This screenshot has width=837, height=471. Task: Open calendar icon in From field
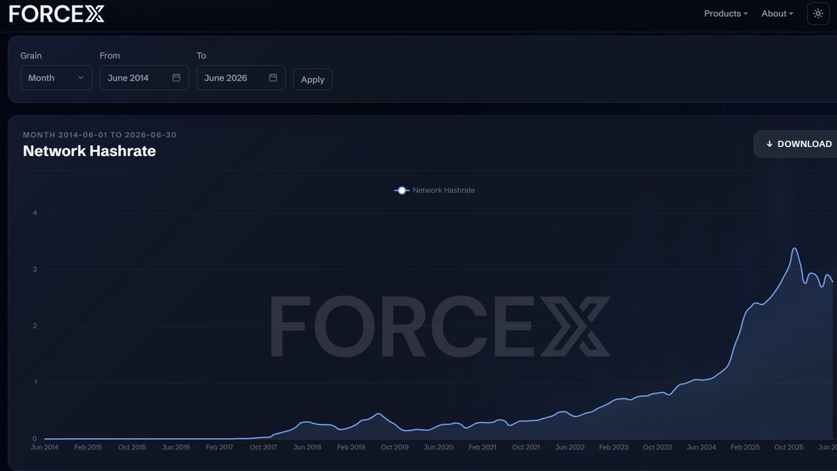point(176,77)
